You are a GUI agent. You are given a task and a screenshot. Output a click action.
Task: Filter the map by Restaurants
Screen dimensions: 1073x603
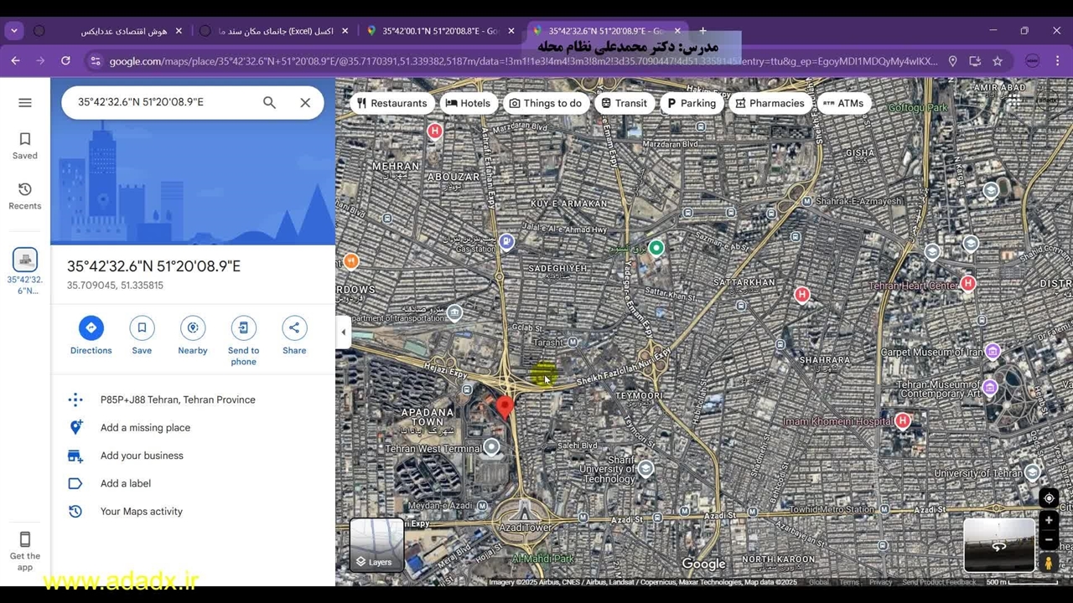(x=391, y=103)
